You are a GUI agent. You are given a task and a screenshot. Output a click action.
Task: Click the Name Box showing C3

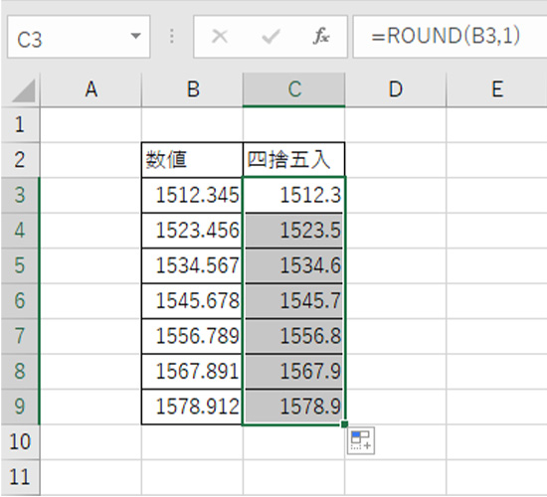click(x=79, y=37)
